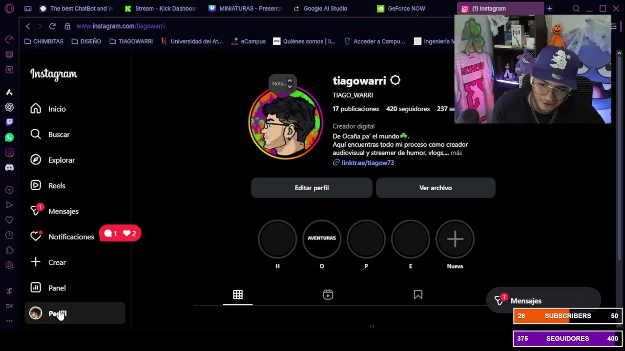Click Crear in Instagram sidebar

coord(48,262)
